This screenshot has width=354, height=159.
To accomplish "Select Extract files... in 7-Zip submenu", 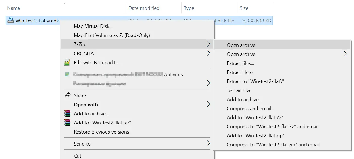I will tap(240, 63).
